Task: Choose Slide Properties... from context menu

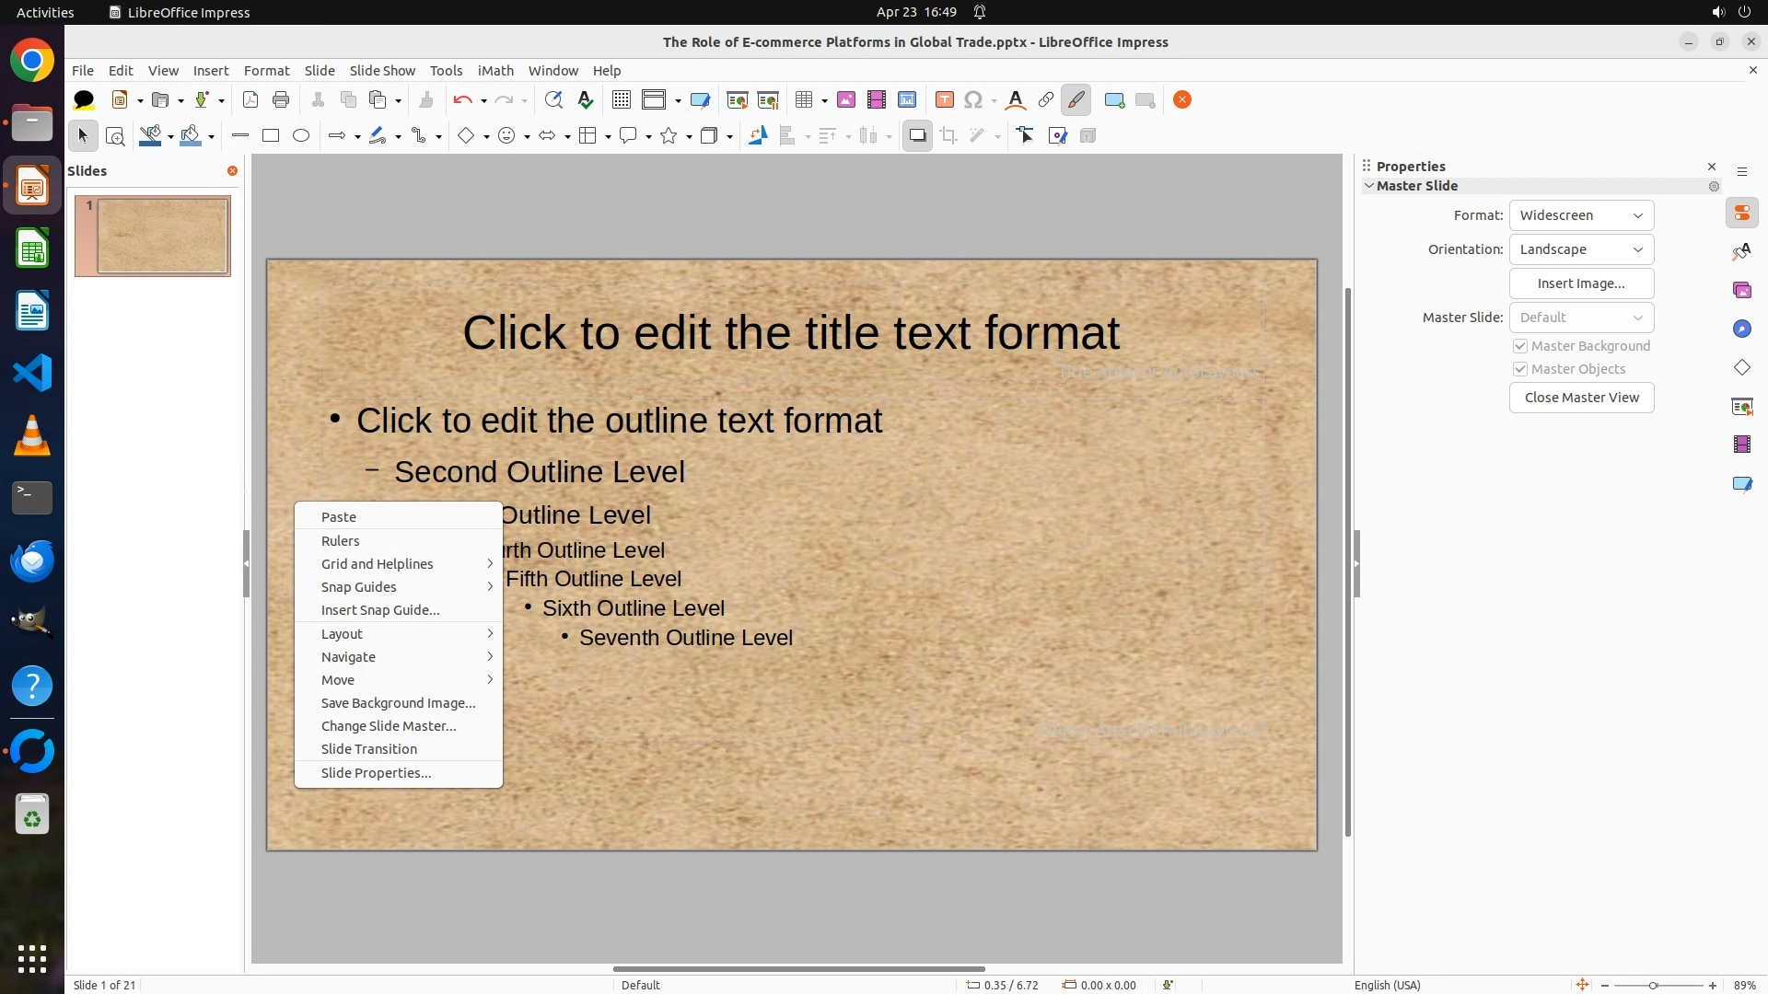Action: click(x=376, y=773)
